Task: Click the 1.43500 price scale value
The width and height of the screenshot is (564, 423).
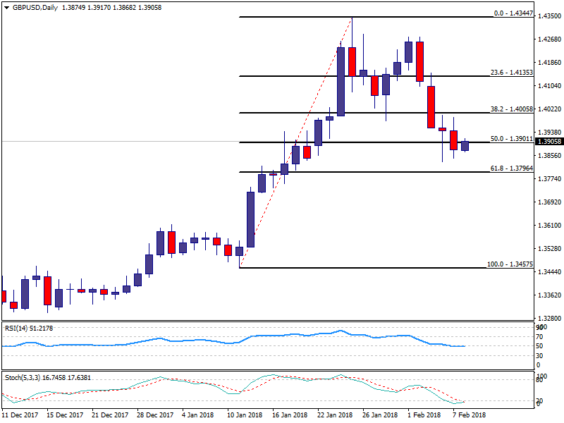Action: click(549, 16)
